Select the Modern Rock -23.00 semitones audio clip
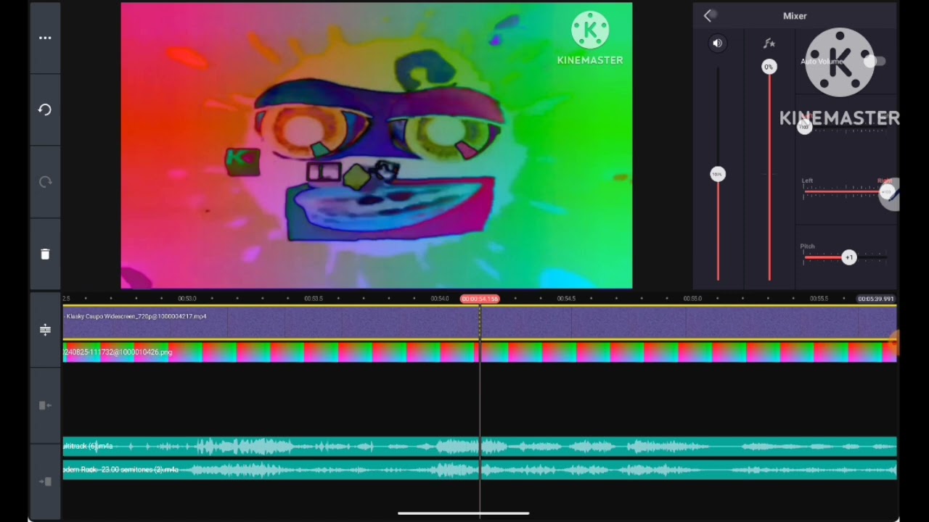The height and width of the screenshot is (522, 929). 480,470
